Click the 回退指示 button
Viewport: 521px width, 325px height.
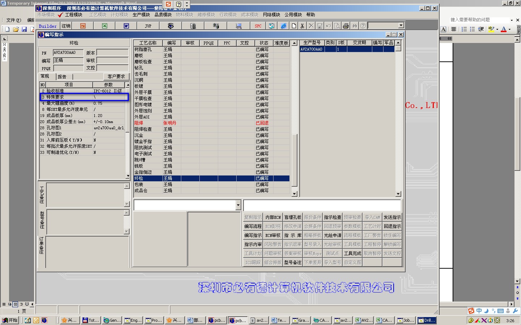pyautogui.click(x=392, y=226)
